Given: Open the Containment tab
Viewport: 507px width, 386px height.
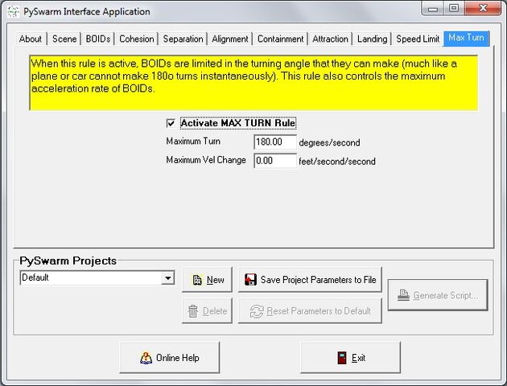Looking at the screenshot, I should click(280, 39).
